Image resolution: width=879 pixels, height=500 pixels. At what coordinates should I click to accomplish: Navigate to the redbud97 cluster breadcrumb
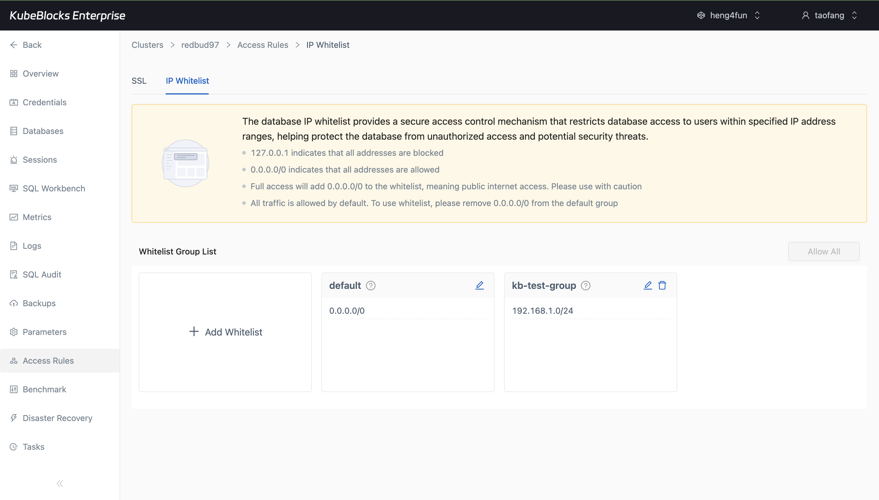pos(200,45)
